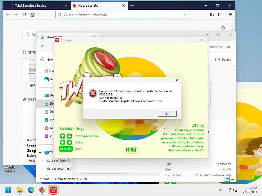Click Firefox forward button
The height and width of the screenshot is (196, 262).
click(16, 15)
